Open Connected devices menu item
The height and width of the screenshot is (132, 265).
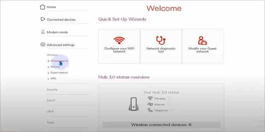point(61,20)
